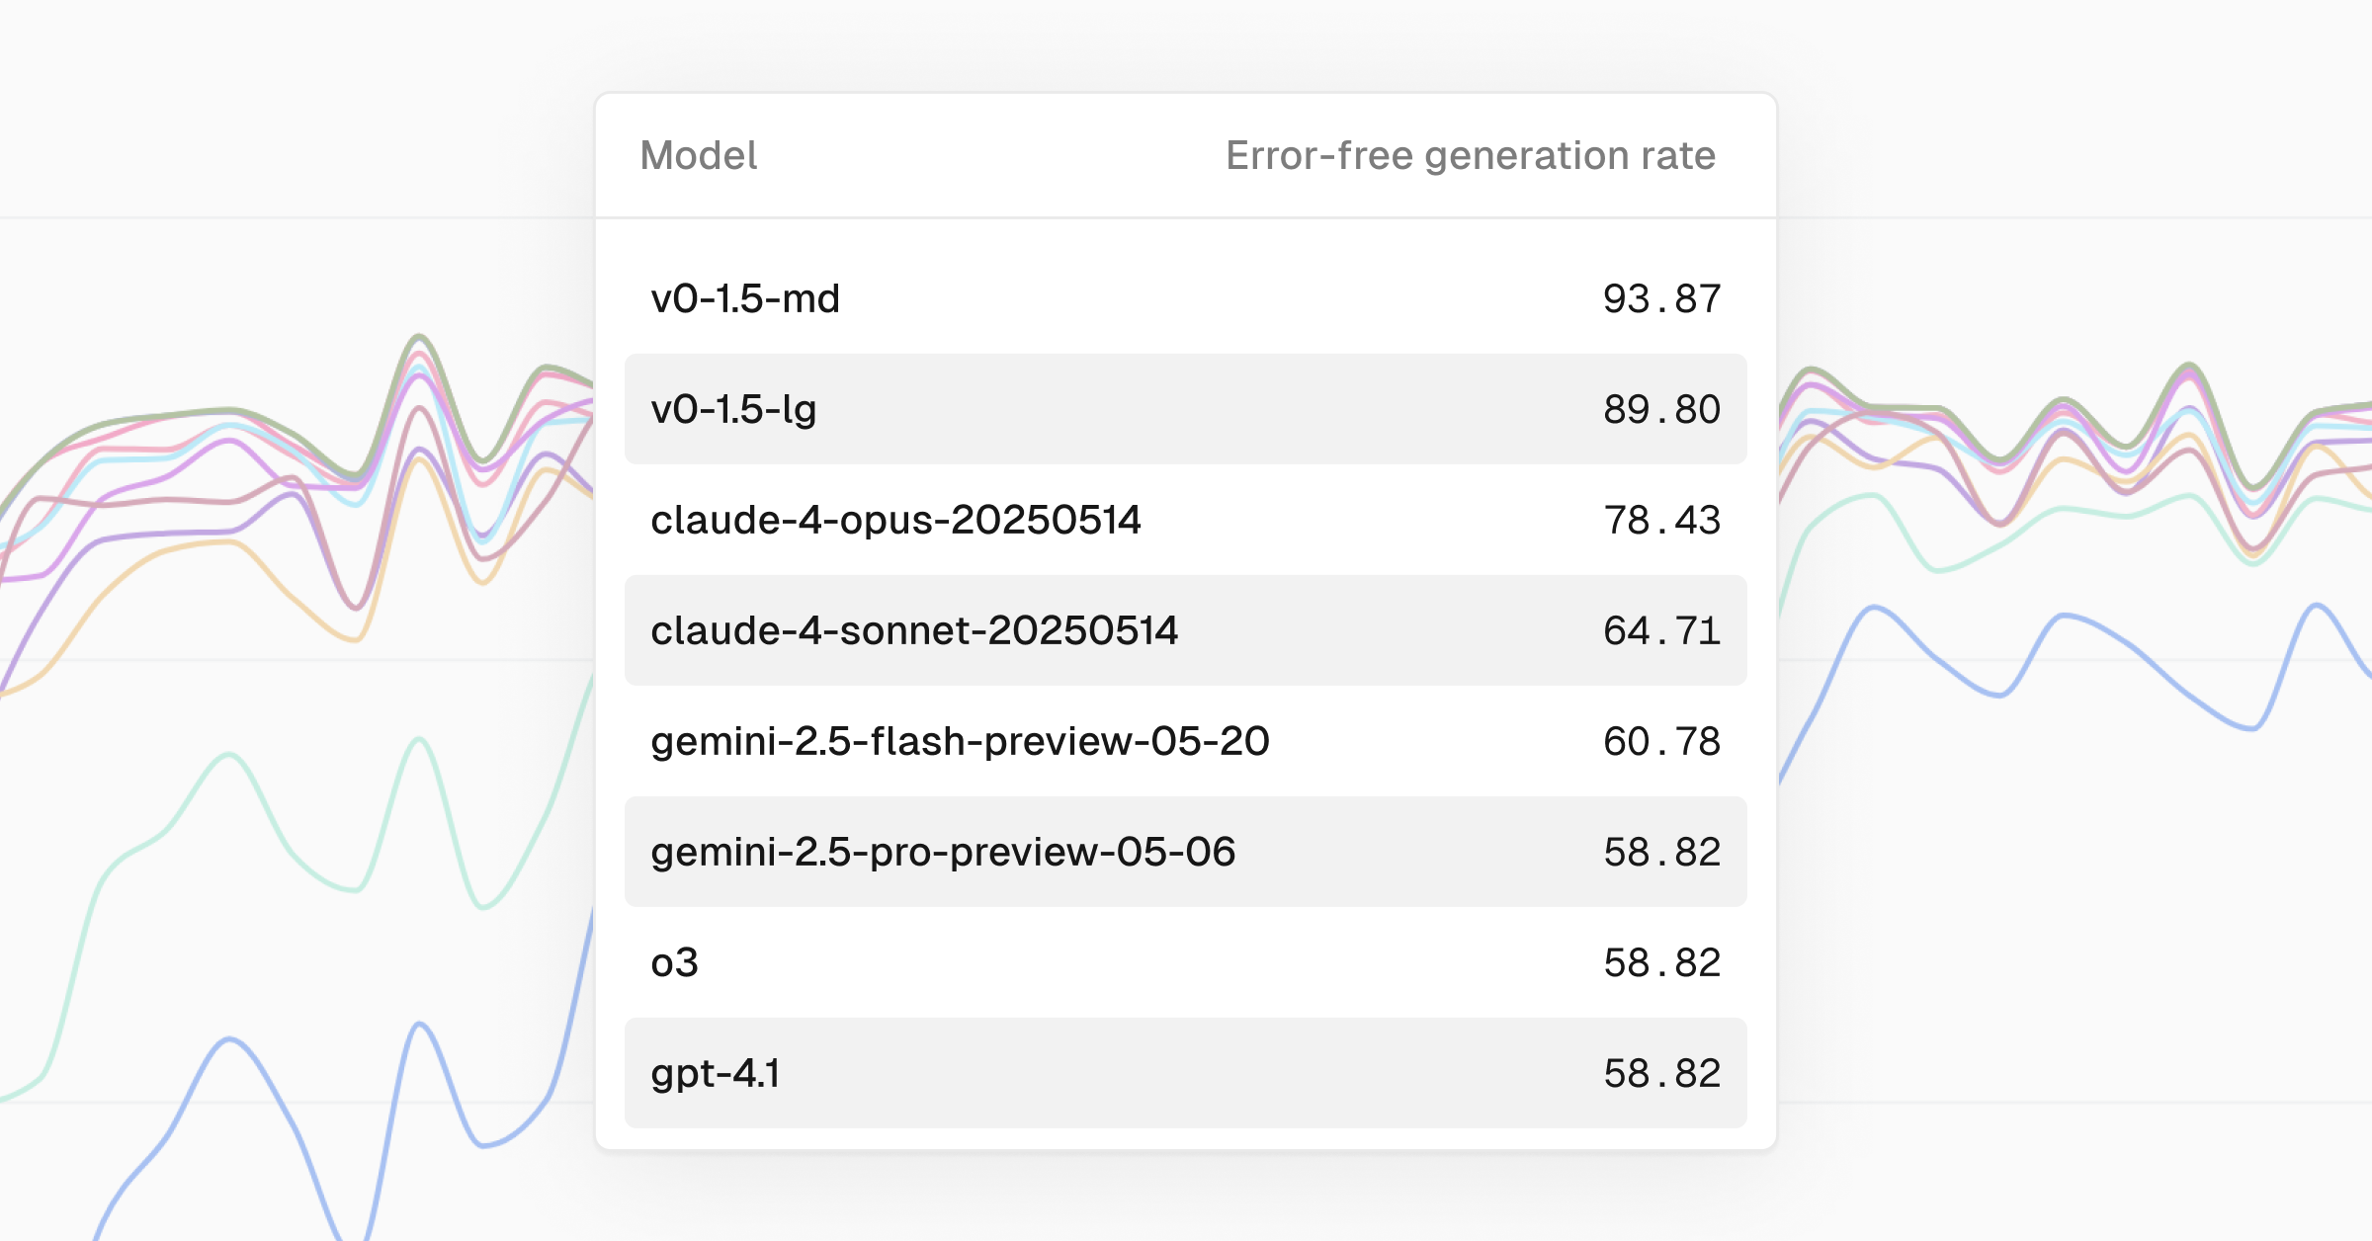Click the o3 58.82 rate value

click(x=1661, y=962)
